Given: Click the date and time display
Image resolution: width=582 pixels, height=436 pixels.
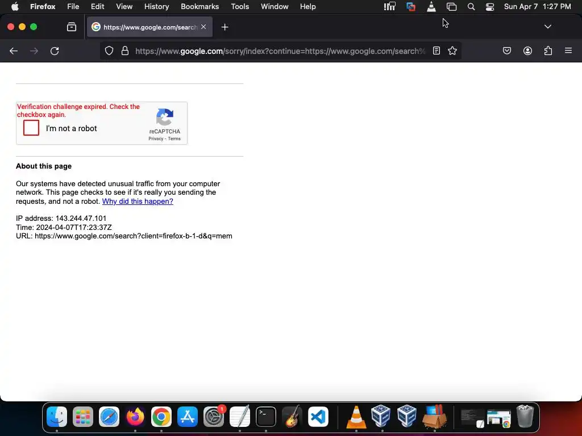Looking at the screenshot, I should [x=538, y=7].
